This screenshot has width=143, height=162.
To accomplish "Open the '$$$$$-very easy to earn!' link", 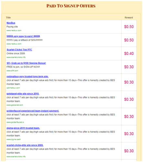I will coord(23,36).
